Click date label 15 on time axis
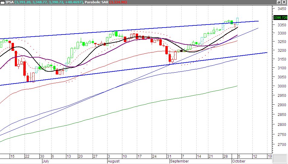This screenshot has width=288, height=164. tap(12, 156)
